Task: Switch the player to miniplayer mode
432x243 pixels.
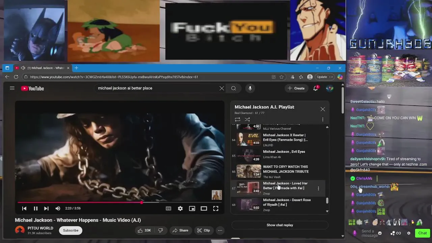Action: 192,209
